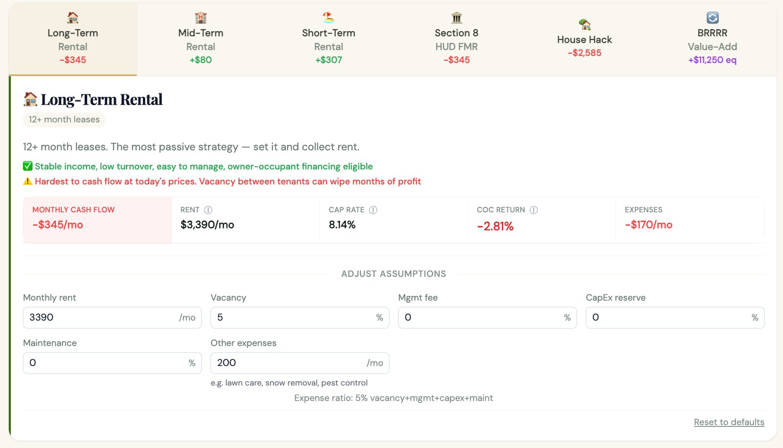Click the hotel icon above Mid-Term Rental
Viewport: 783px width, 448px height.
point(201,17)
